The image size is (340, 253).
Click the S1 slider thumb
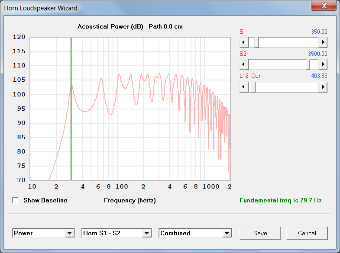tap(256, 42)
